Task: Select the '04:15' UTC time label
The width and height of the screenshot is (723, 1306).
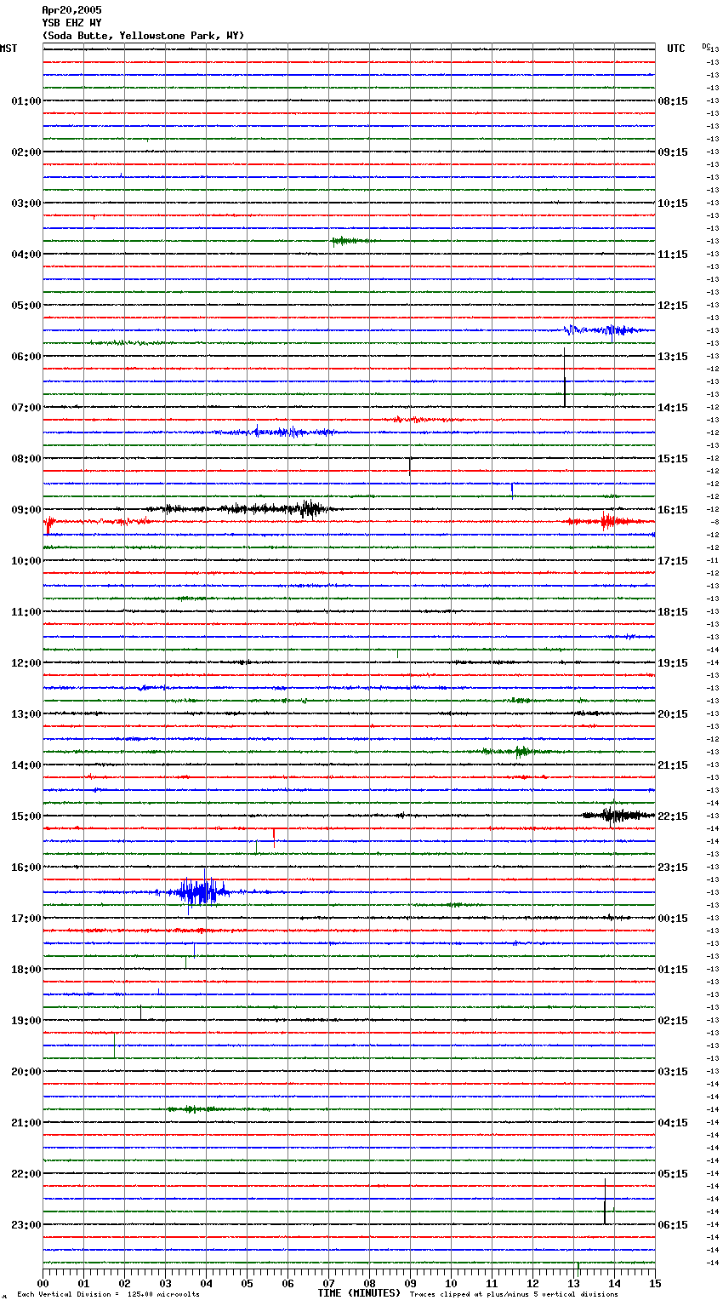Action: coord(673,1123)
